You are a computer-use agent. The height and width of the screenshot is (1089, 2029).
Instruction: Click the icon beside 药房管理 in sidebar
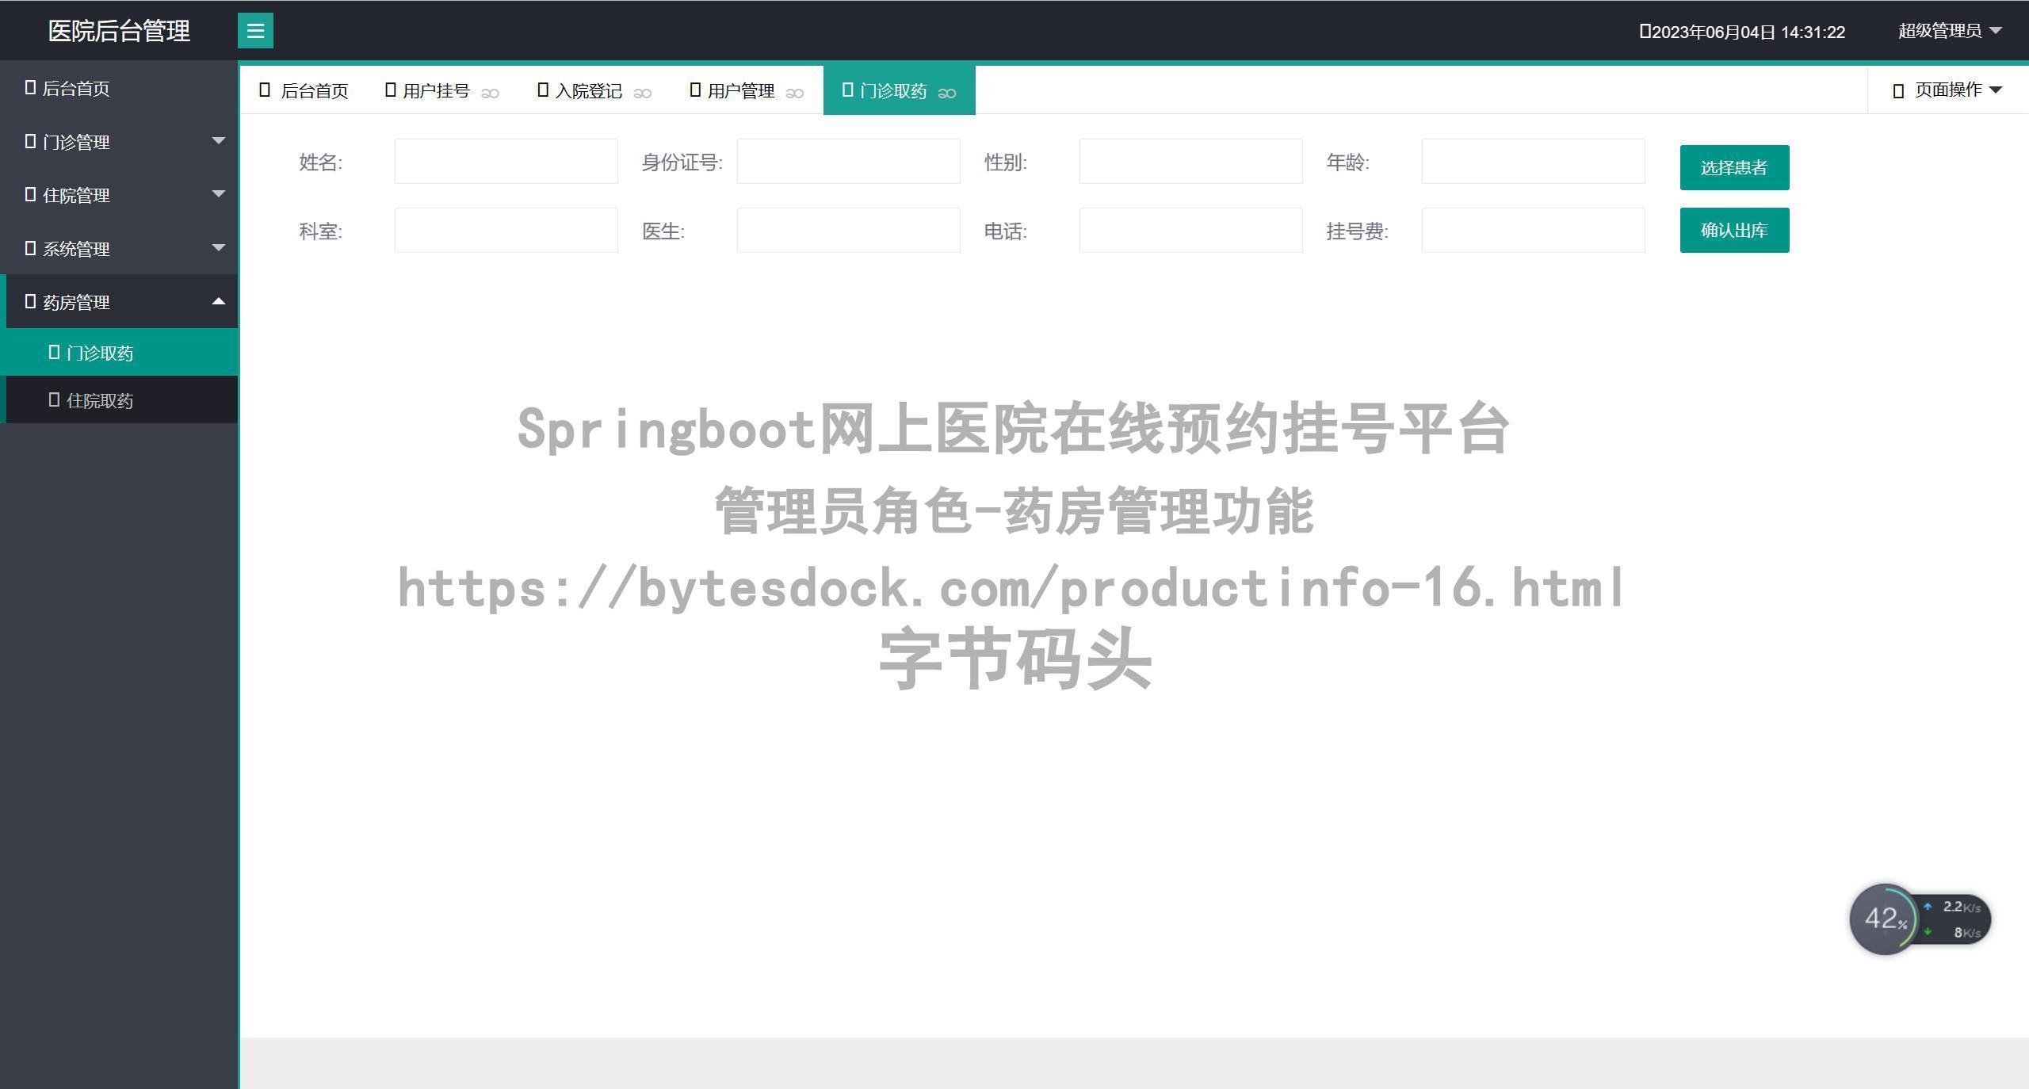point(30,301)
